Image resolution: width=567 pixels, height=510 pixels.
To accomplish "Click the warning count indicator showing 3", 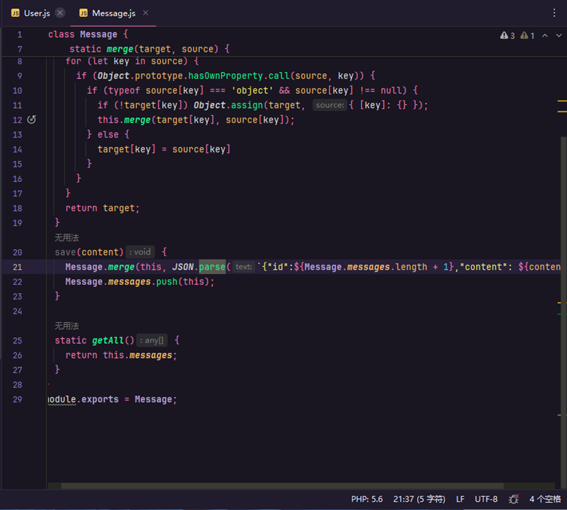I will pyautogui.click(x=508, y=36).
